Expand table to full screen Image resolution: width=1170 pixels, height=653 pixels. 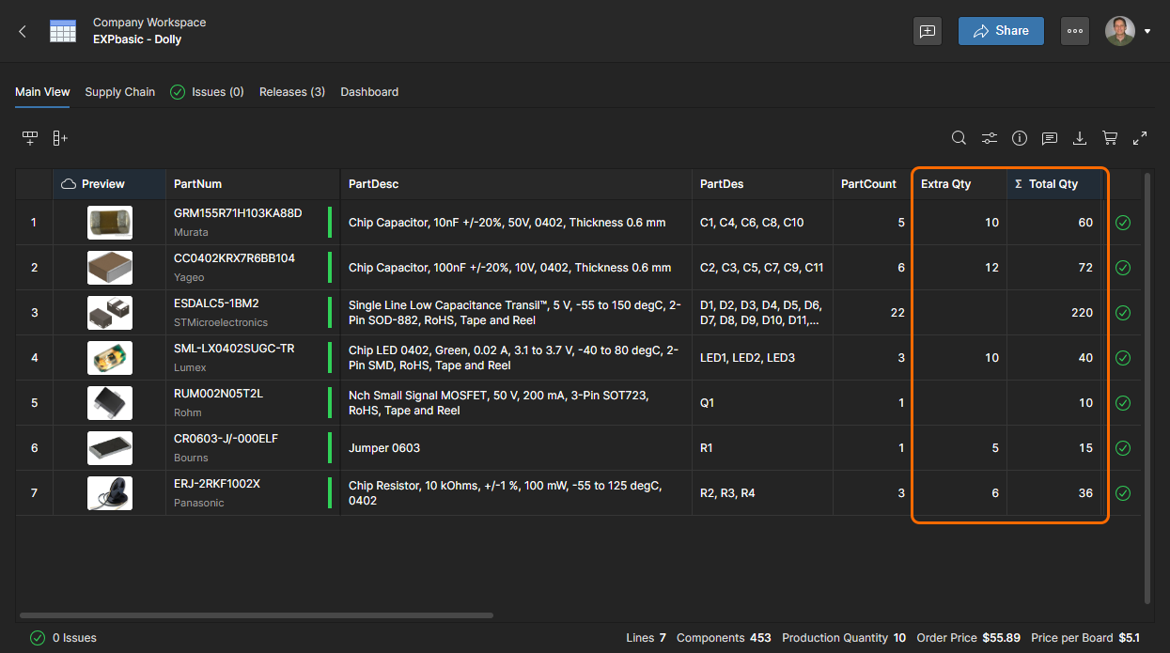1140,138
